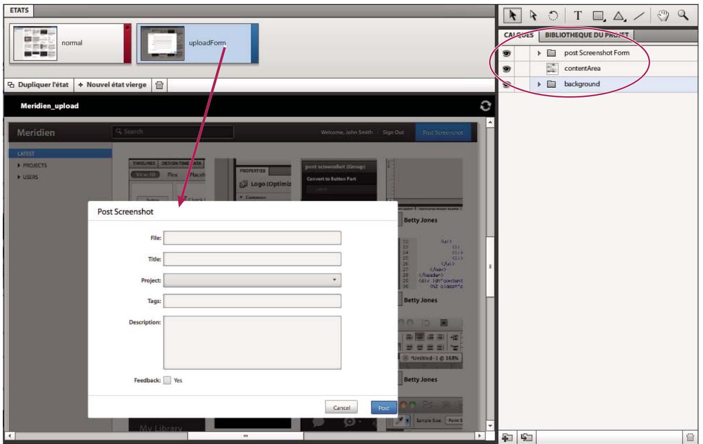Viewport: 703px width, 444px height.
Task: Click the Meridien_upload artboard title
Action: tap(49, 106)
